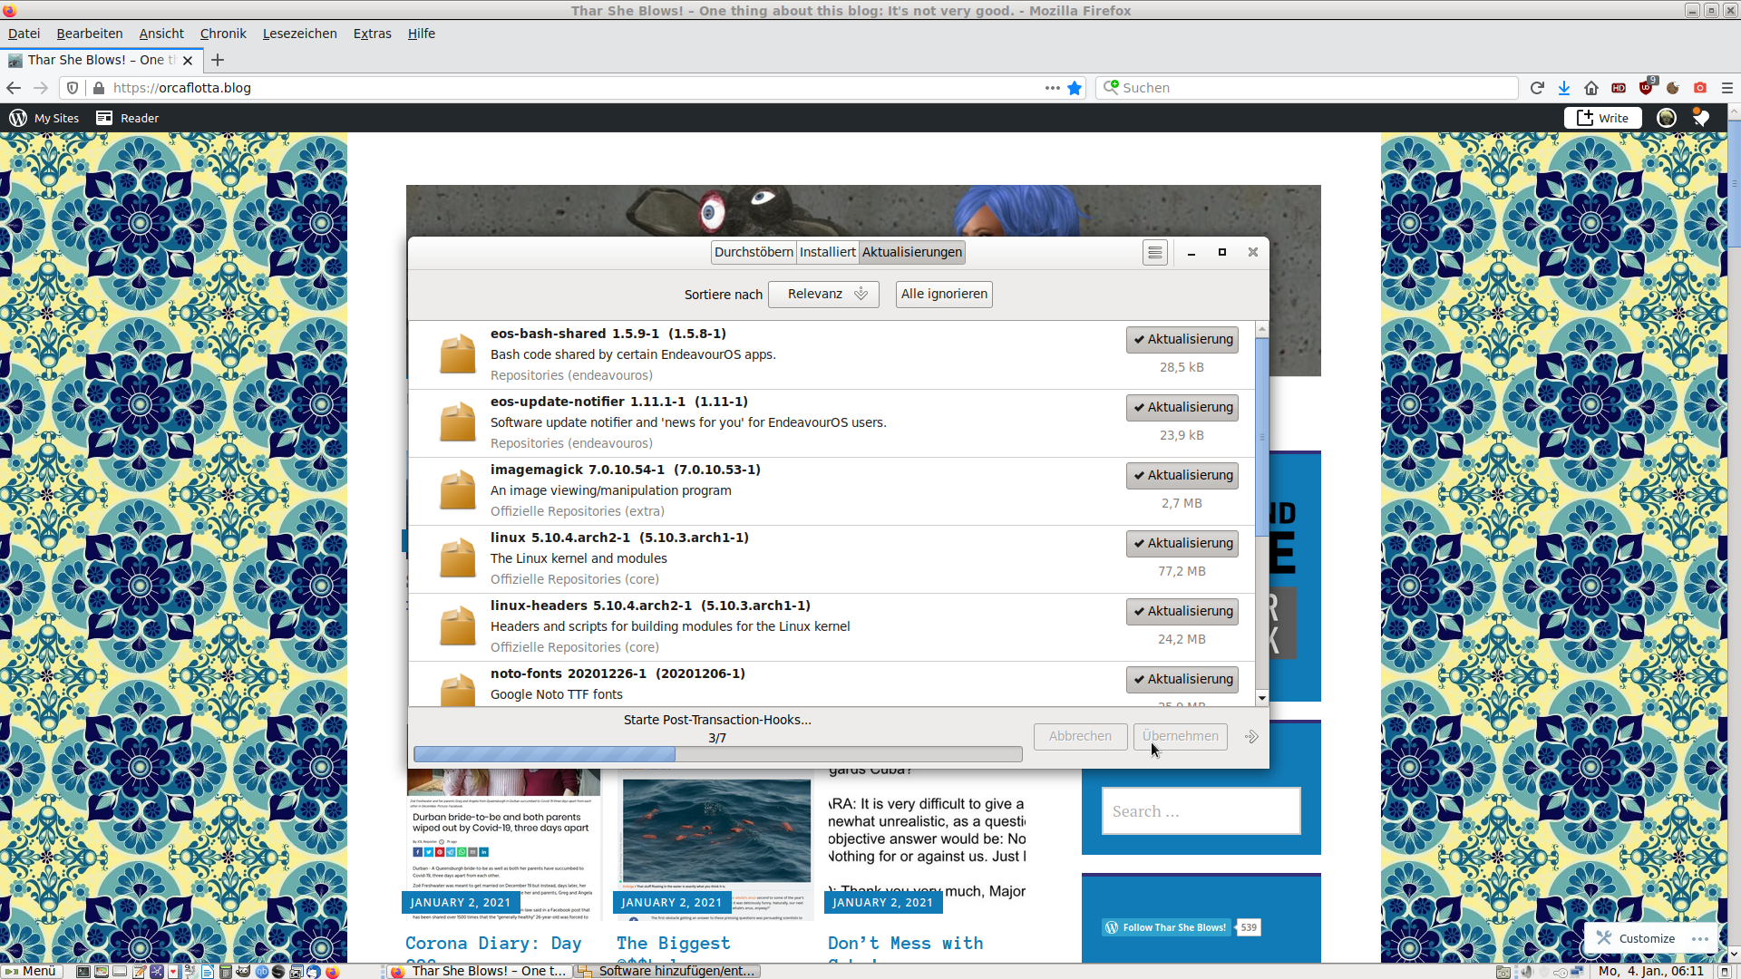Close the Thar She Blows! tab
The height and width of the screenshot is (979, 1741).
tap(188, 61)
